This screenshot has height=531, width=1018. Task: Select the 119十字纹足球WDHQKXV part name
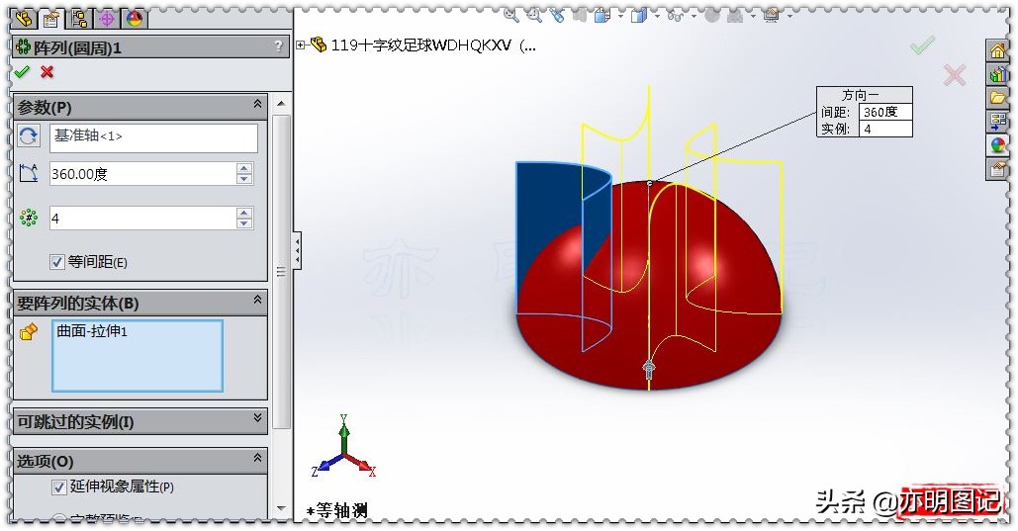tap(420, 44)
